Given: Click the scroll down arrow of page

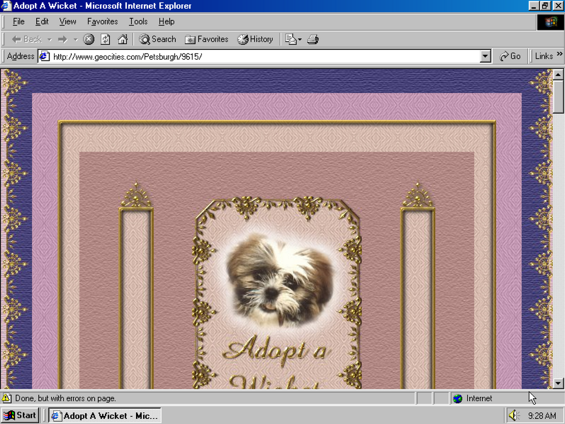Looking at the screenshot, I should [x=558, y=383].
